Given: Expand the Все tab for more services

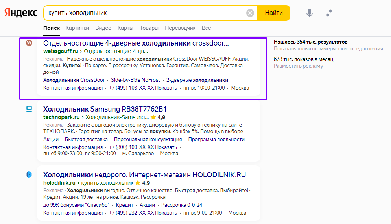Looking at the screenshot, I should 206,28.
